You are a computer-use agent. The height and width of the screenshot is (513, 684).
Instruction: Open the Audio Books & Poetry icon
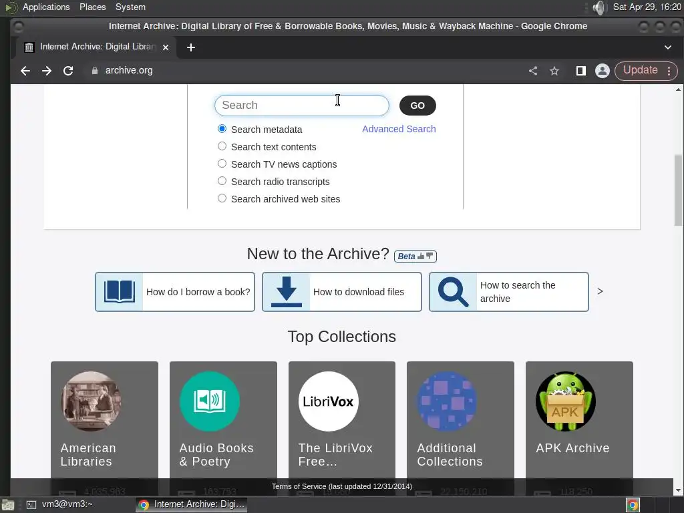(x=210, y=401)
